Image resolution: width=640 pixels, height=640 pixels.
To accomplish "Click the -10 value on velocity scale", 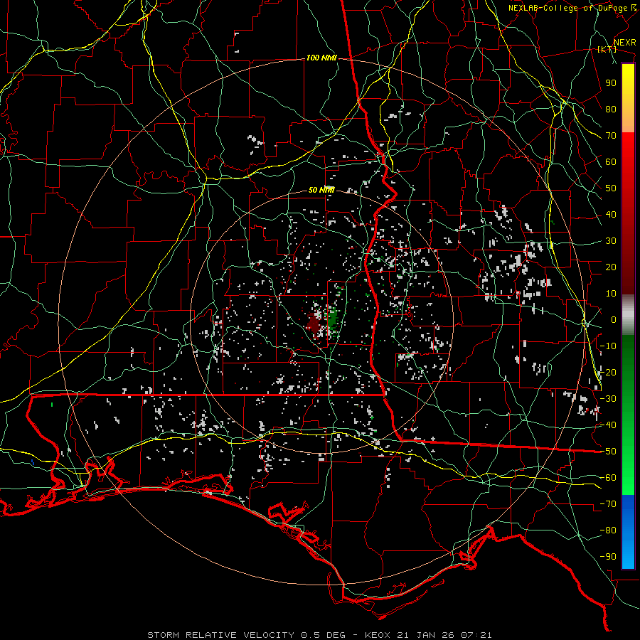I will click(x=609, y=346).
